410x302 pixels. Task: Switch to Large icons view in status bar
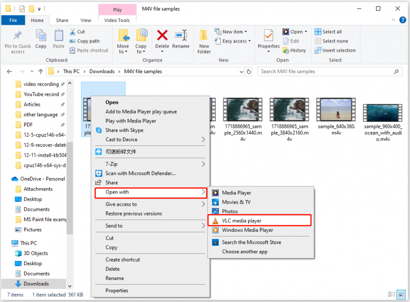coord(401,294)
